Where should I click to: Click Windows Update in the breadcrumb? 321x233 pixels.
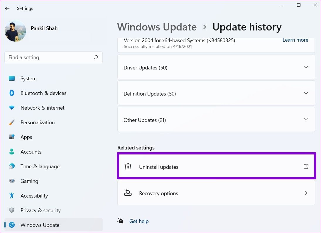157,27
